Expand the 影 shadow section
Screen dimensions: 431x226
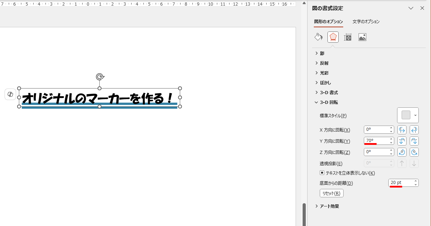pyautogui.click(x=322, y=53)
